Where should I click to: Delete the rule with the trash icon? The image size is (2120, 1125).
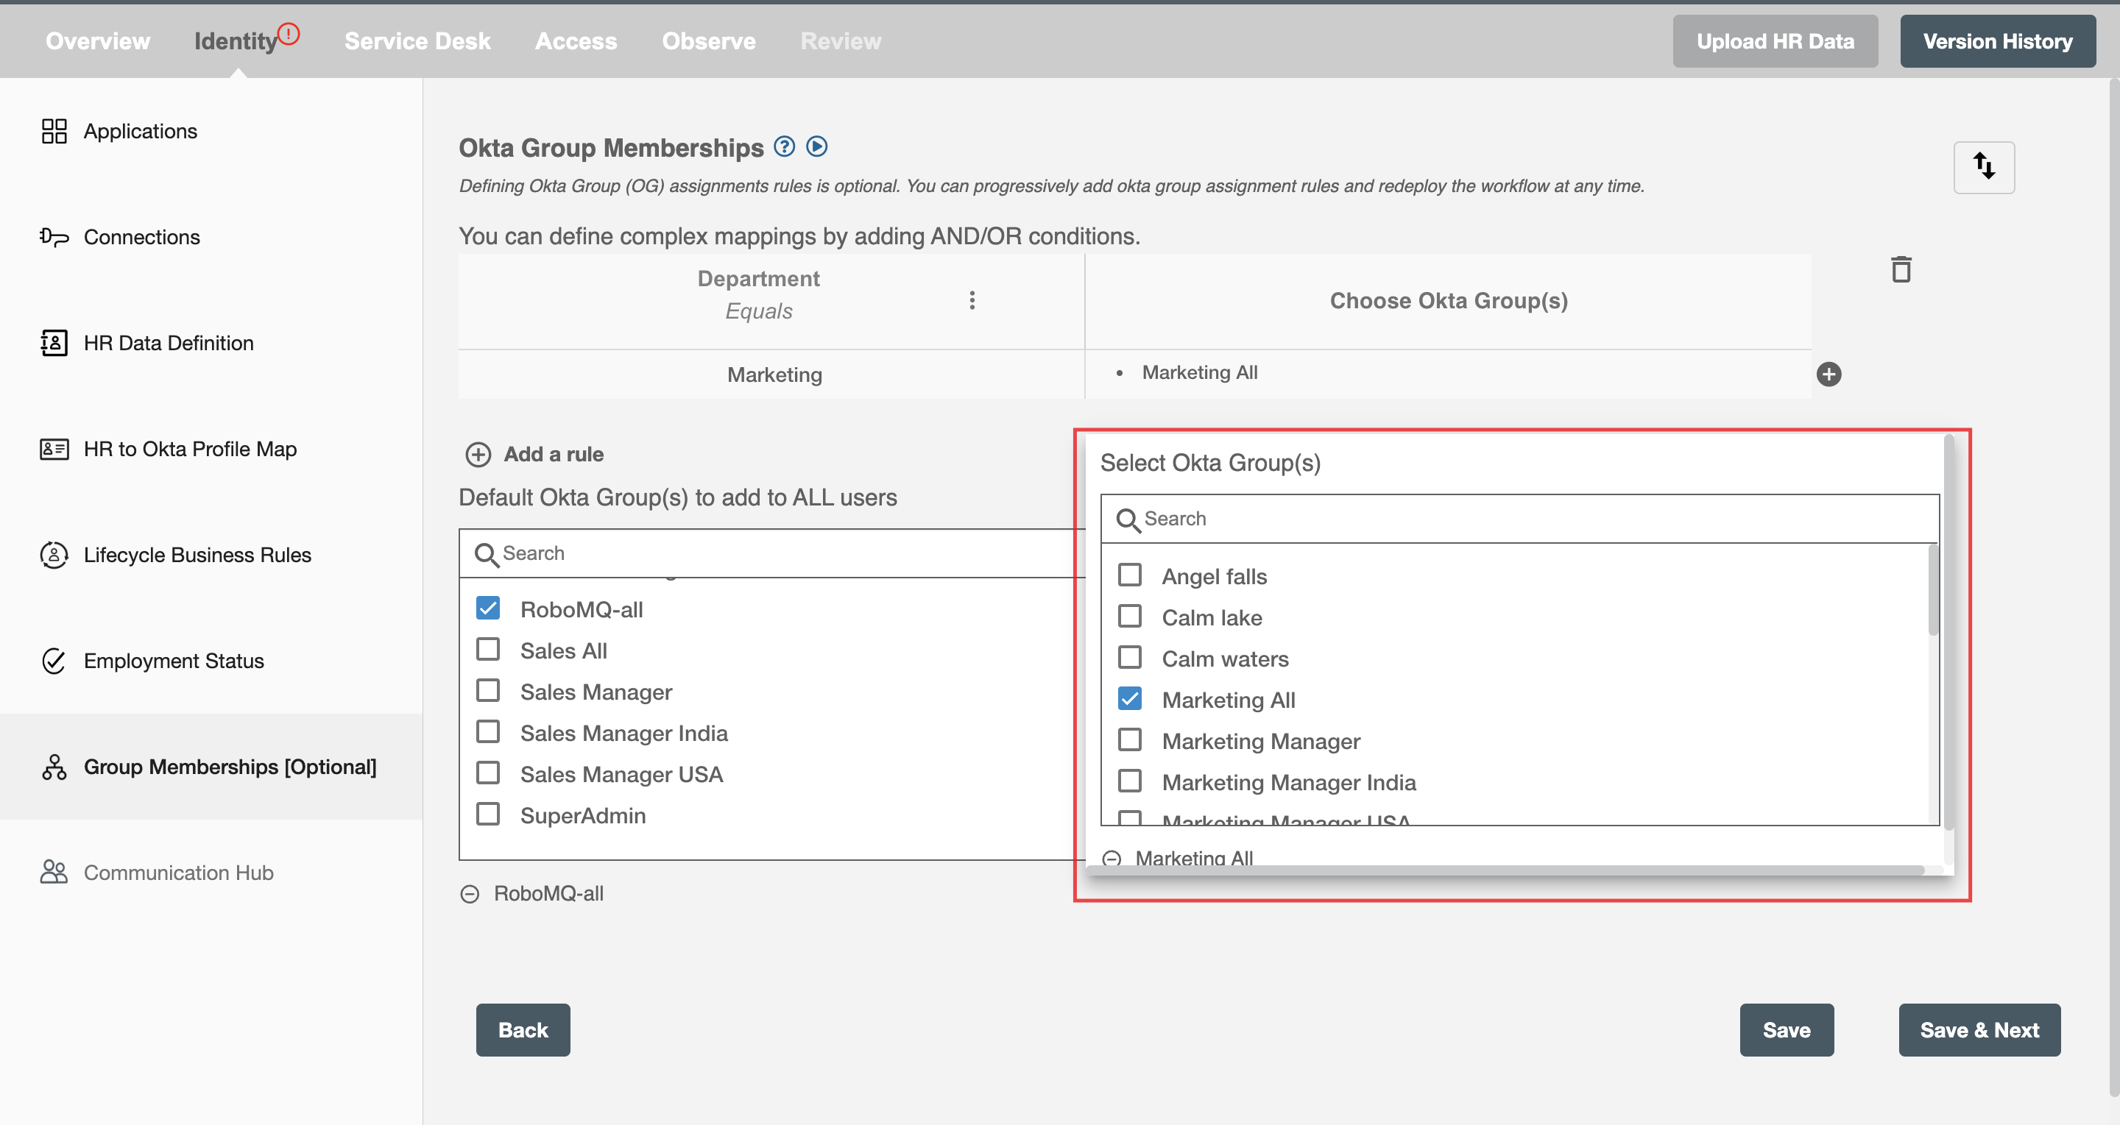click(x=1901, y=269)
